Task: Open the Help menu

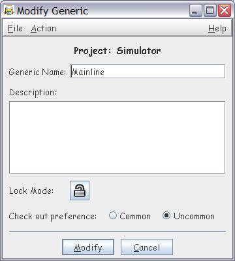Action: point(217,29)
